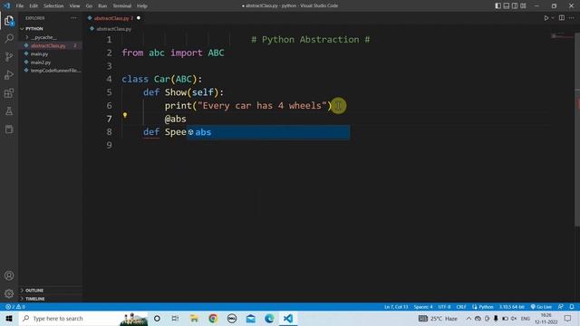Toggle the bottom panel layout
The width and height of the screenshot is (580, 326).
[x=507, y=5]
